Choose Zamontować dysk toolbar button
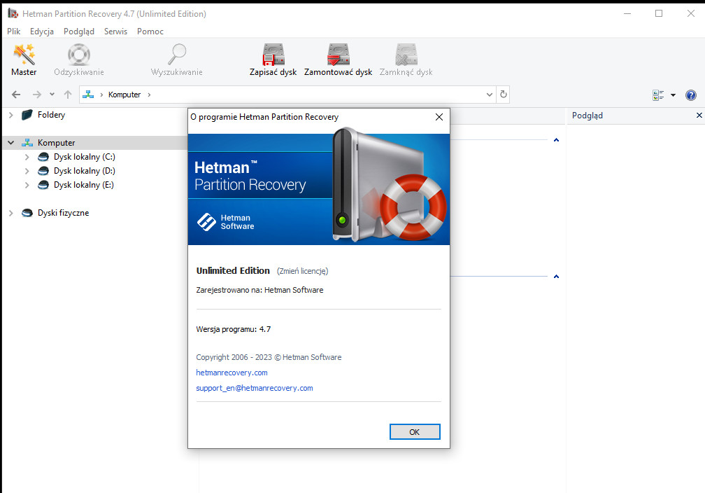Viewport: 705px width, 493px height. pos(338,60)
